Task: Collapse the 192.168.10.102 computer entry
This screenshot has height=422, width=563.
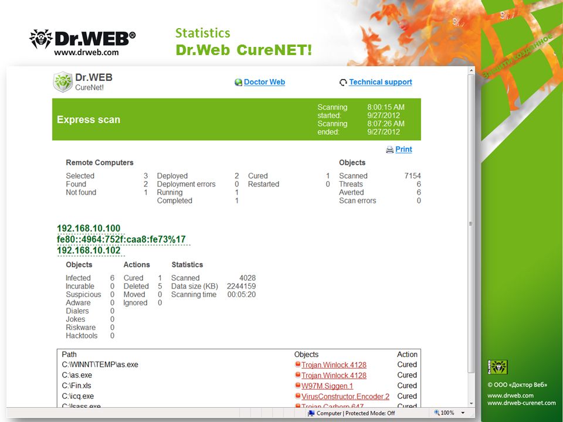Action: [x=89, y=250]
